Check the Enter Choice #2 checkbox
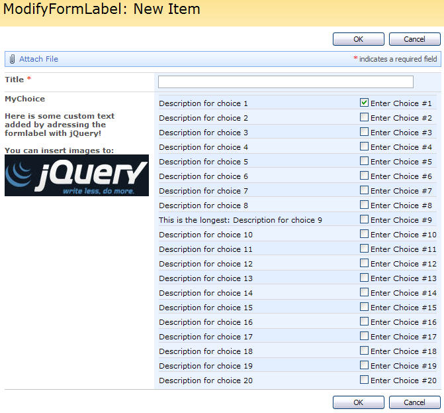The image size is (444, 413). click(x=364, y=117)
